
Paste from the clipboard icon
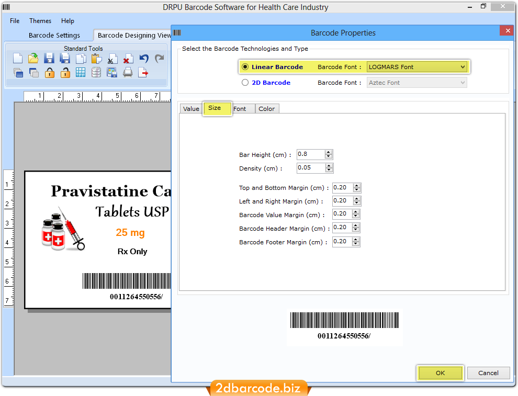96,59
